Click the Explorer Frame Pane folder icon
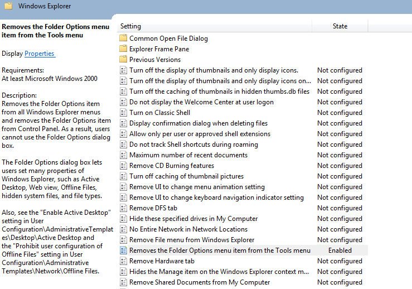Image resolution: width=412 pixels, height=289 pixels. click(x=123, y=49)
